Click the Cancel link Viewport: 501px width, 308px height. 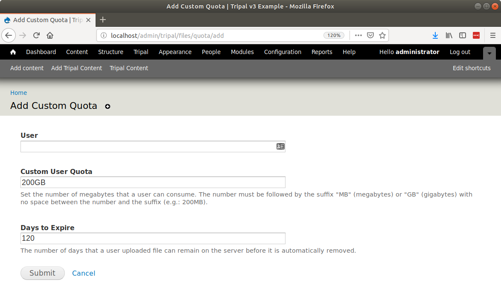pos(84,273)
